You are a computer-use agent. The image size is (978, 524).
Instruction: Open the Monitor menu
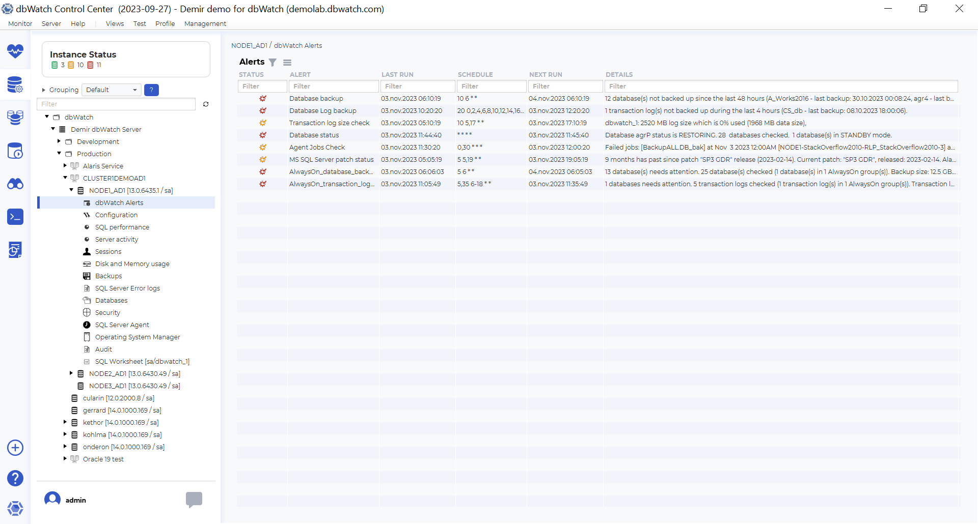20,23
